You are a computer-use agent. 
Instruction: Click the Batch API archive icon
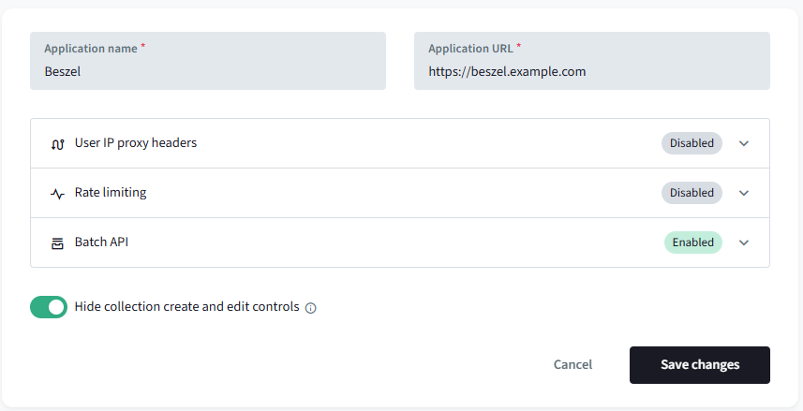coord(57,242)
